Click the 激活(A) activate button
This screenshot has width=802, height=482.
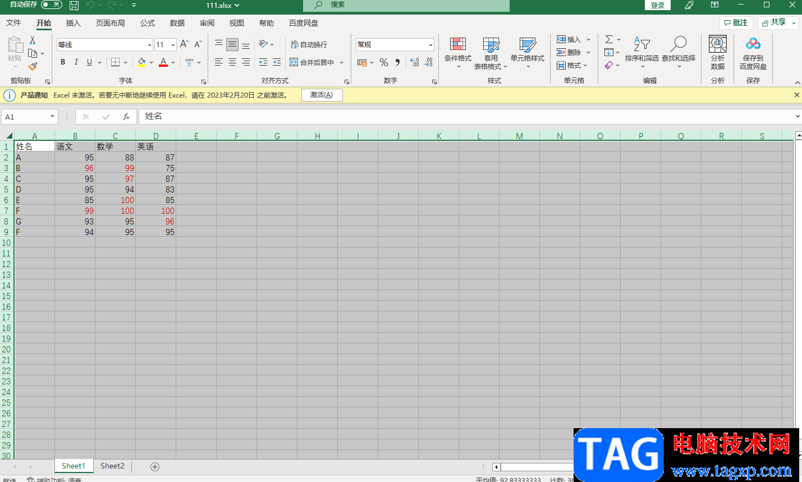322,95
